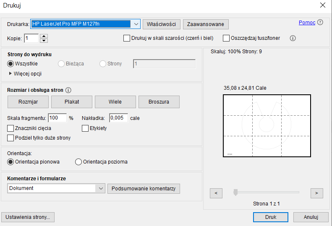Click info icon beside Oszczędzaj tusz/toner
Viewport: 332px width, 226px height.
click(x=293, y=38)
